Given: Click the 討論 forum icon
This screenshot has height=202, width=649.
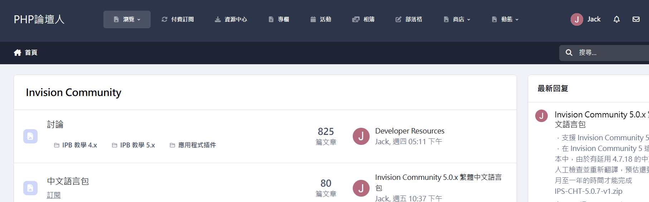Looking at the screenshot, I should pos(30,136).
